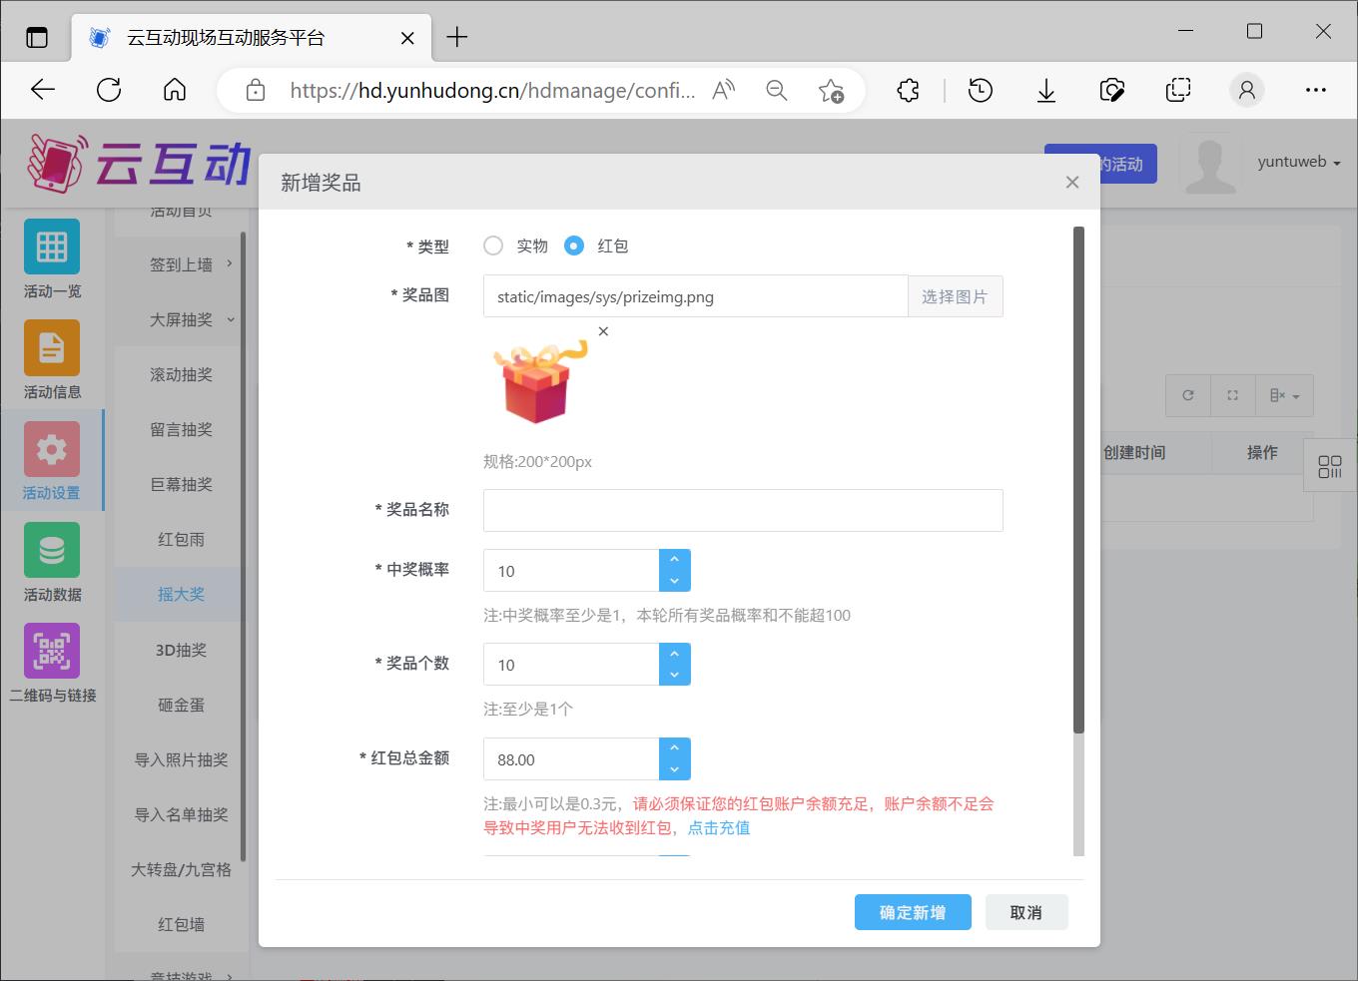Click the 奖品图 path field
This screenshot has width=1358, height=981.
pyautogui.click(x=696, y=296)
